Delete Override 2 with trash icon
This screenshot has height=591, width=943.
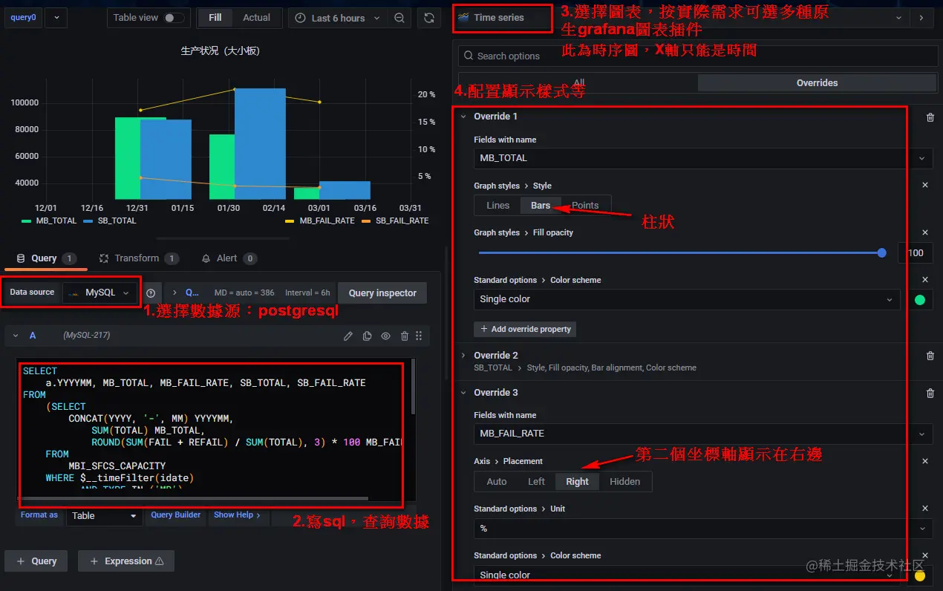pyautogui.click(x=930, y=356)
